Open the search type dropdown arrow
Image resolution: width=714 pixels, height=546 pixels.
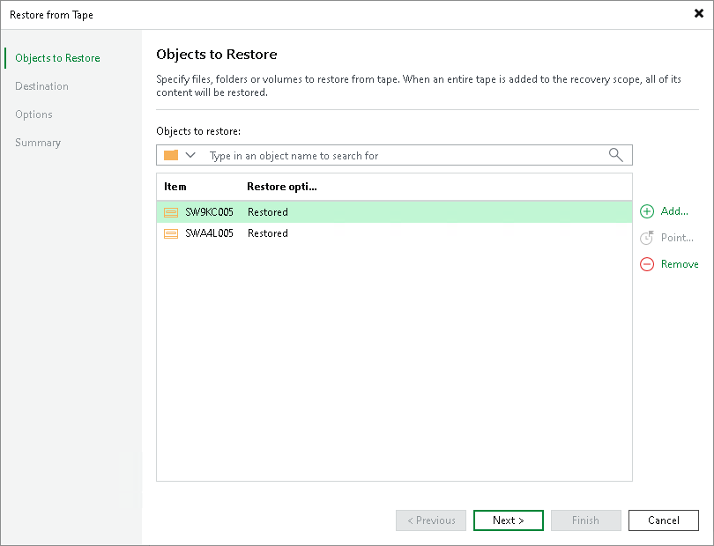click(x=190, y=155)
